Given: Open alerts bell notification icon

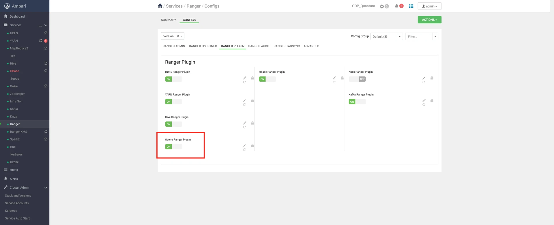Looking at the screenshot, I should [x=397, y=6].
